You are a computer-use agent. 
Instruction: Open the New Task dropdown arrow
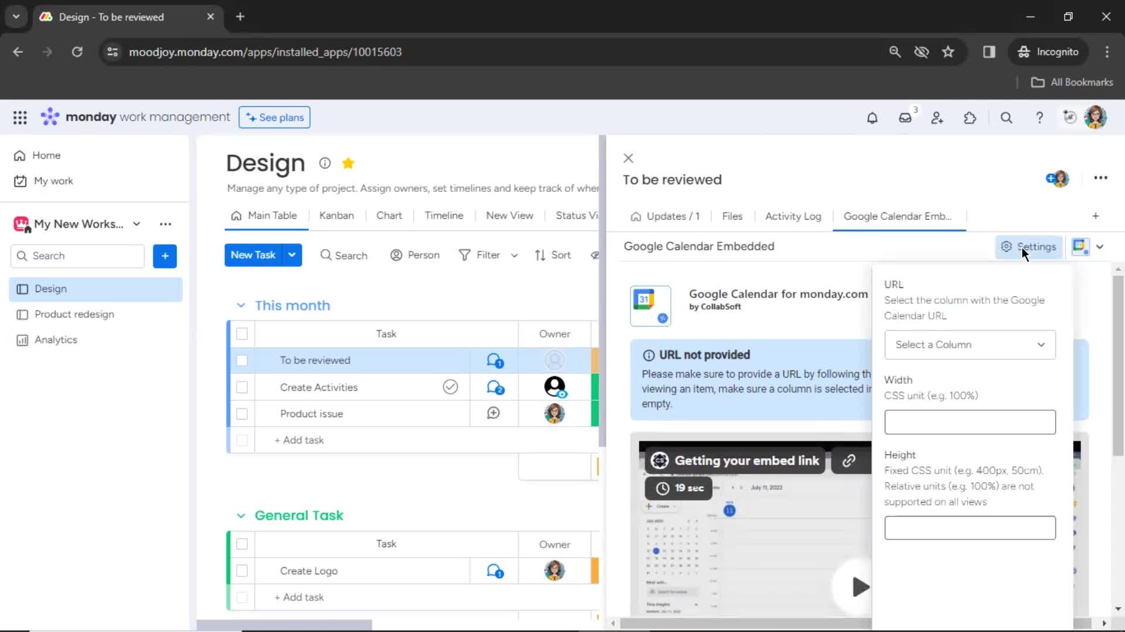click(292, 255)
